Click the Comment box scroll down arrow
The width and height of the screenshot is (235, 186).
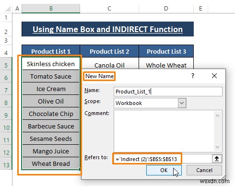(217, 147)
